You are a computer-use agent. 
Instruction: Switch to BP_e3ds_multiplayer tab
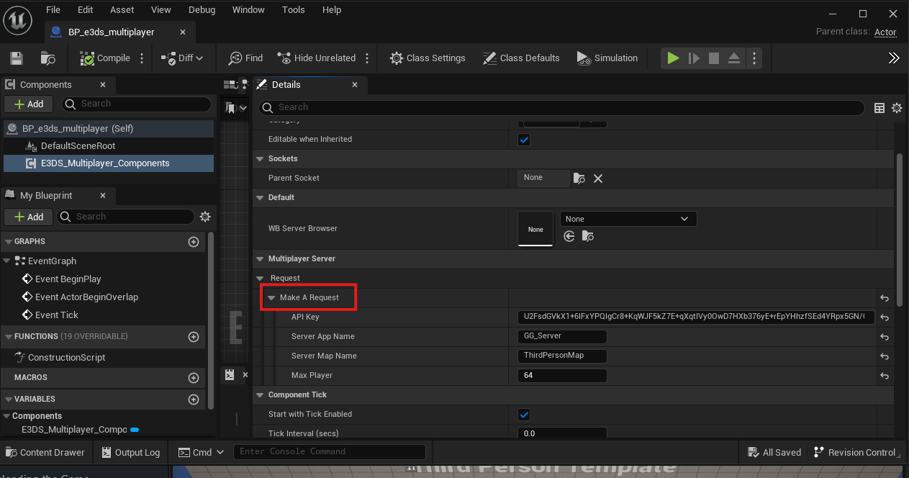click(111, 32)
